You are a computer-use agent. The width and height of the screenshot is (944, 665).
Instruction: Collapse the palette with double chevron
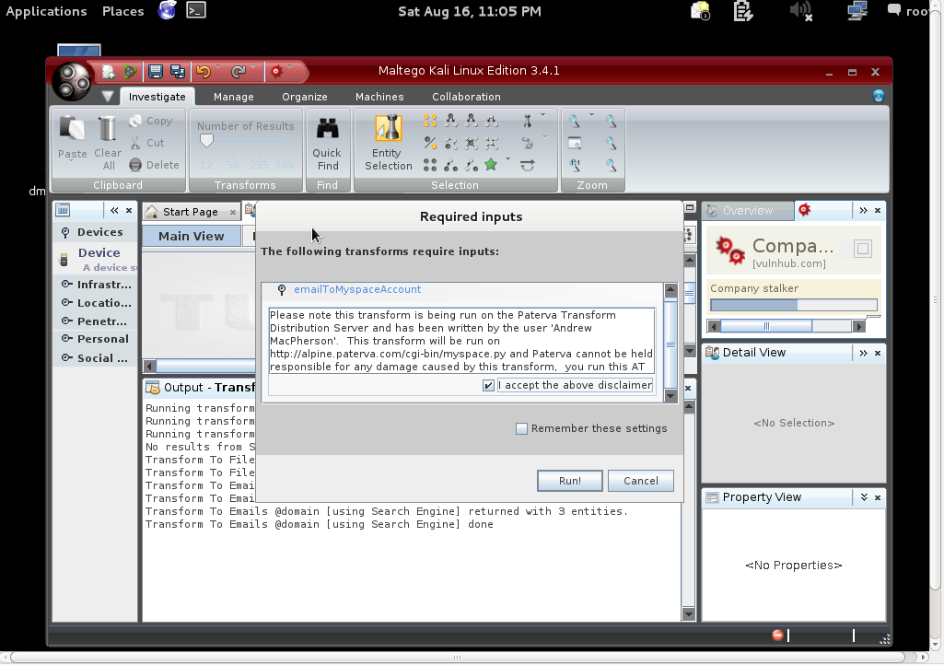114,210
